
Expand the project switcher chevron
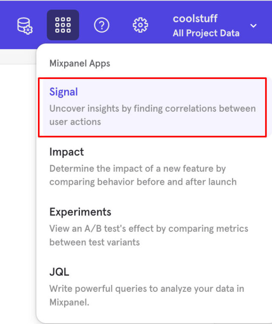pyautogui.click(x=253, y=26)
